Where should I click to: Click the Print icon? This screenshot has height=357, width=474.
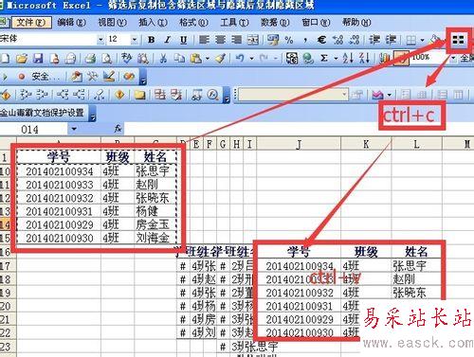pyautogui.click(x=91, y=59)
